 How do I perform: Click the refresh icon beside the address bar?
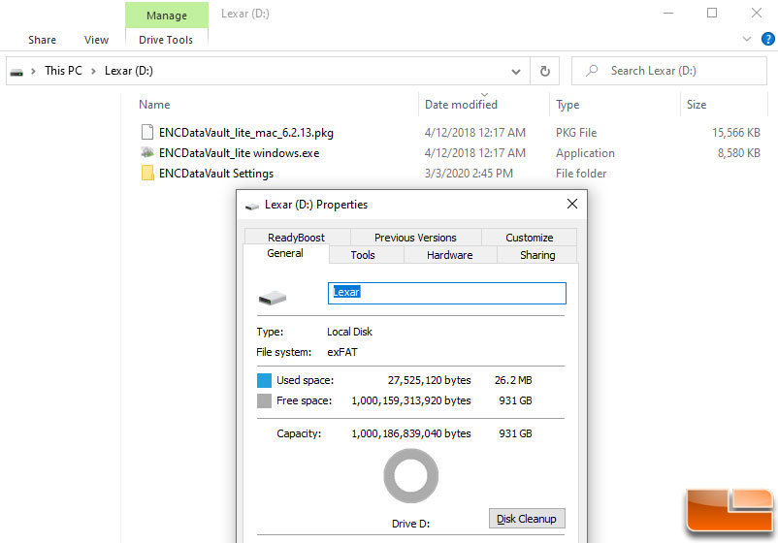click(545, 71)
